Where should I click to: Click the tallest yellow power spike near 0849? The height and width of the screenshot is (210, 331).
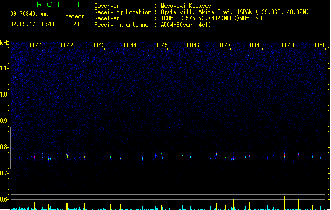(x=284, y=202)
